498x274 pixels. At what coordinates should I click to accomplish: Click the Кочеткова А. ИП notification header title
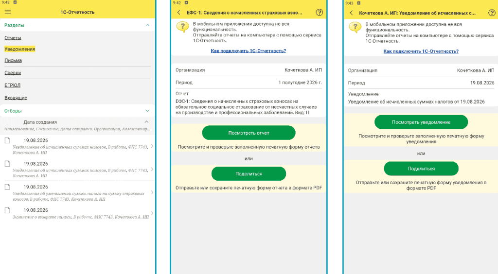[x=417, y=13]
